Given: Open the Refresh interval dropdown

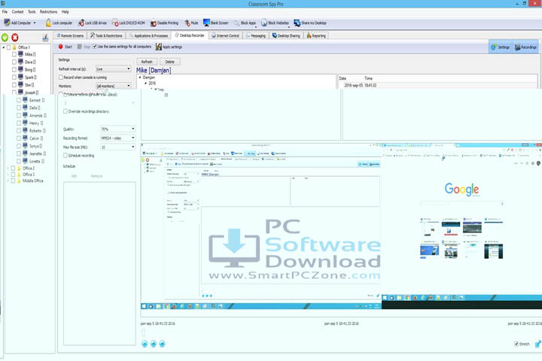Looking at the screenshot, I should [x=114, y=69].
